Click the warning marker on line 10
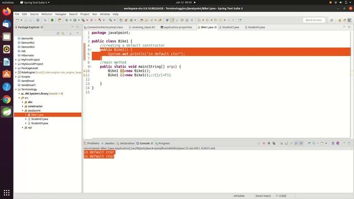This screenshot has width=354, height=199. (x=85, y=71)
